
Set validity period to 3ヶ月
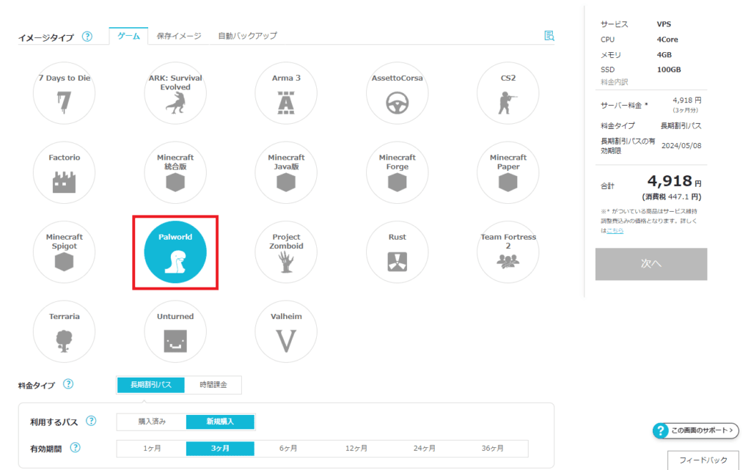pyautogui.click(x=220, y=449)
